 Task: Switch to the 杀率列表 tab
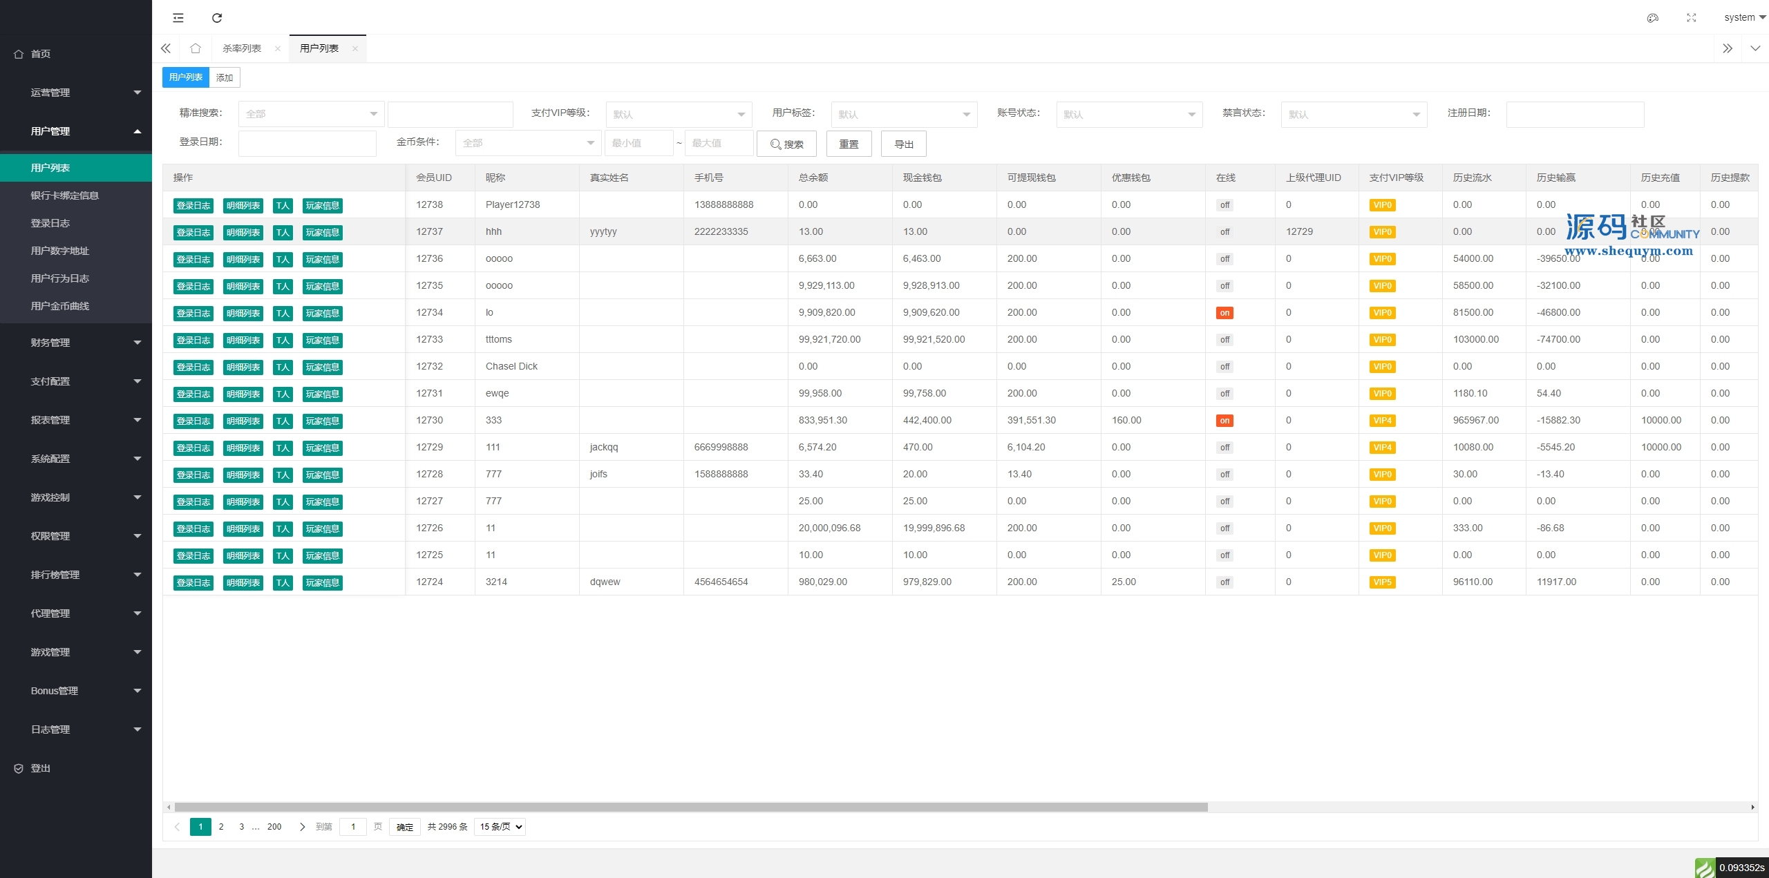point(242,48)
